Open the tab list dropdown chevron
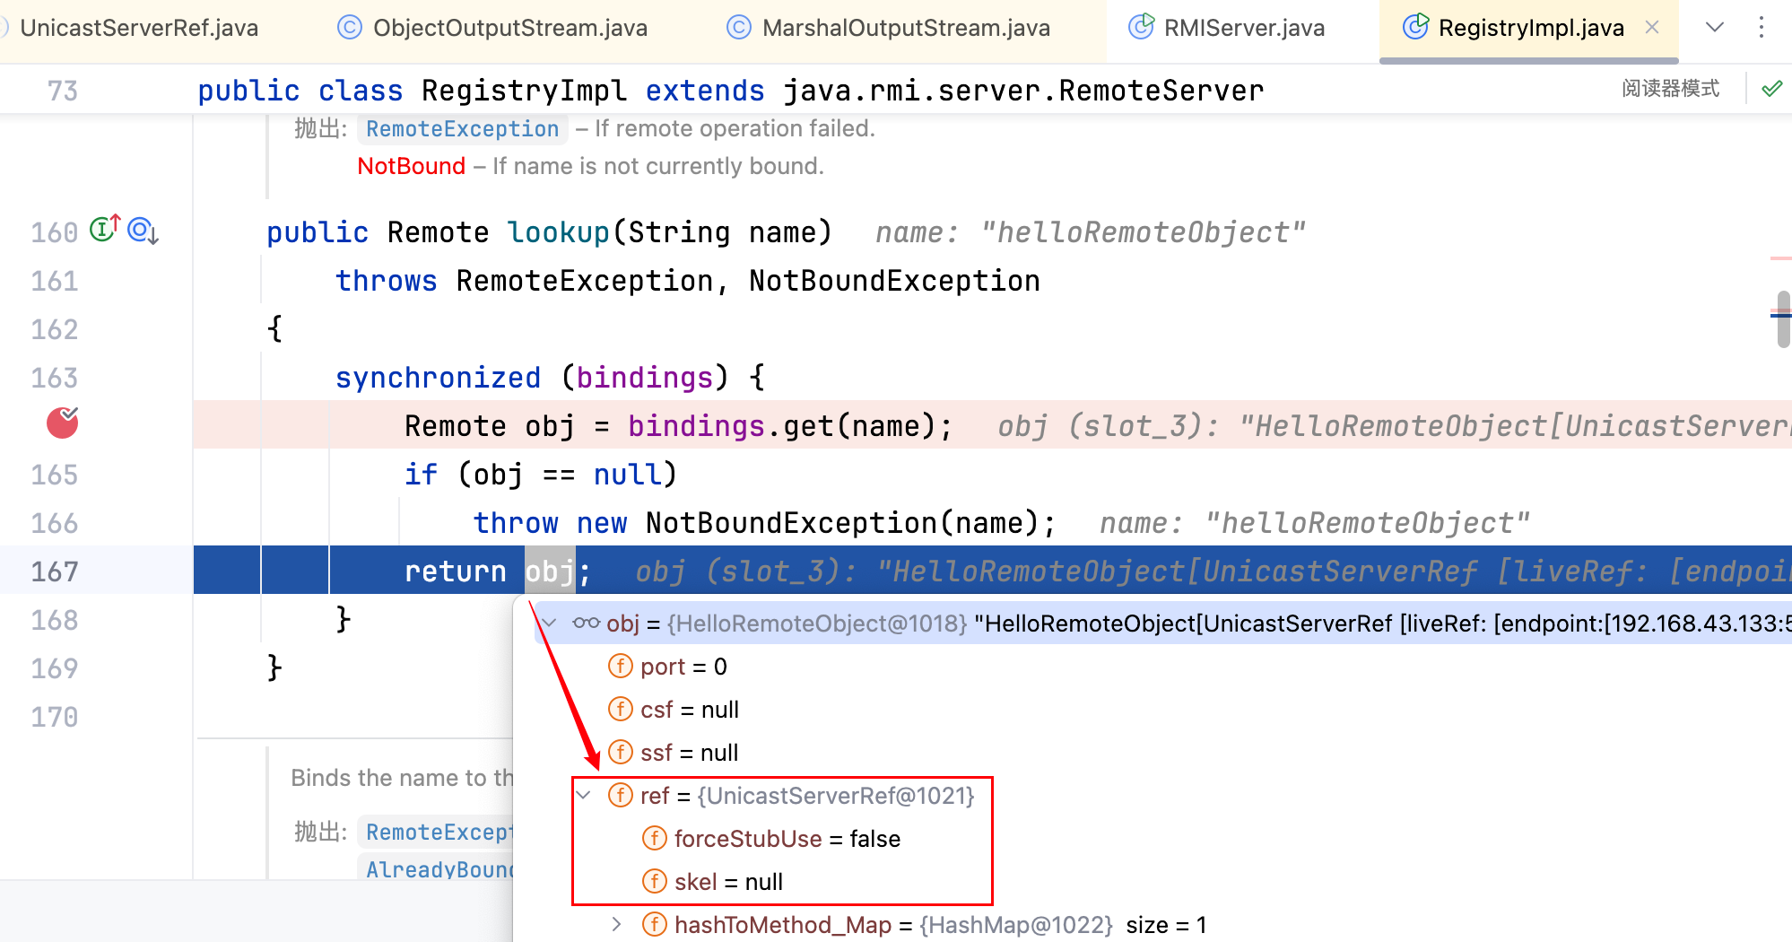1792x942 pixels. point(1714,28)
